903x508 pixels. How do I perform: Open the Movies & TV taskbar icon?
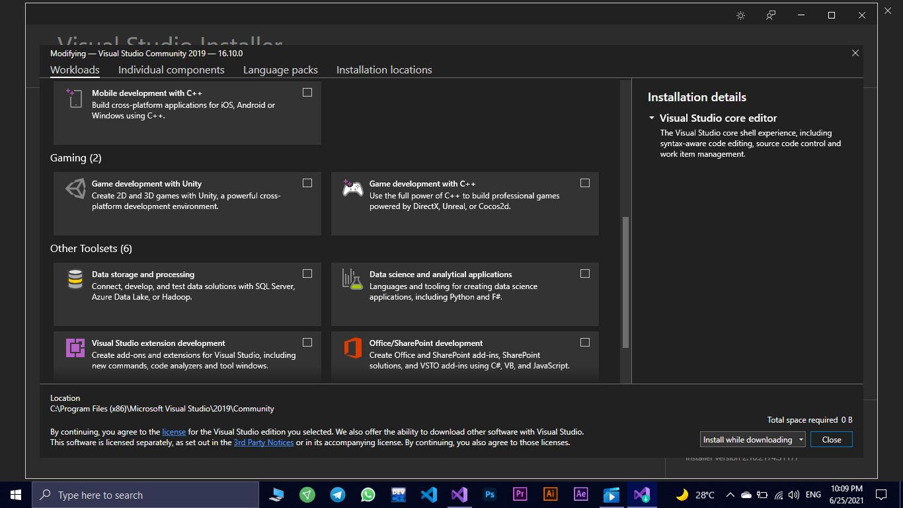click(611, 495)
